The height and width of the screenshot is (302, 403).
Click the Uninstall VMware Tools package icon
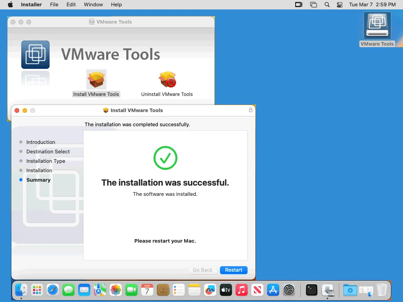167,80
